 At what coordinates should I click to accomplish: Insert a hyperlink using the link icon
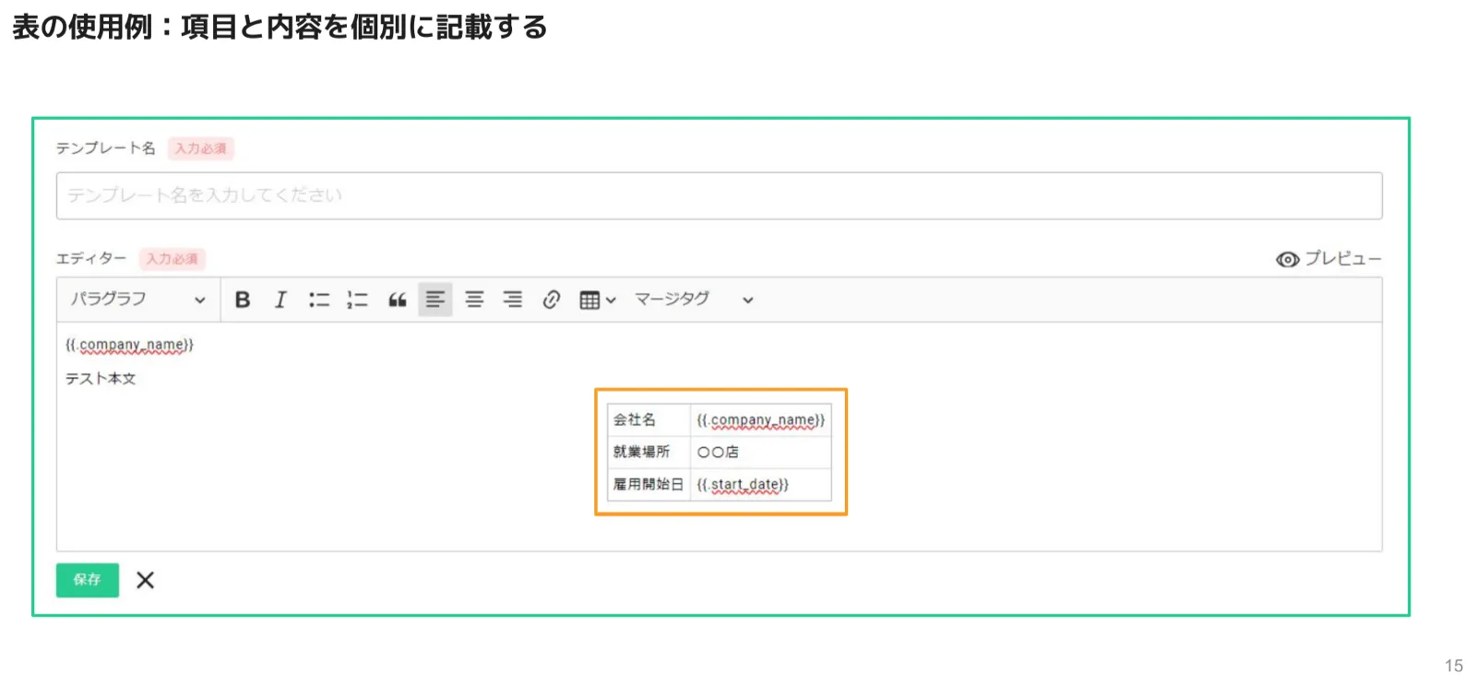pyautogui.click(x=552, y=300)
